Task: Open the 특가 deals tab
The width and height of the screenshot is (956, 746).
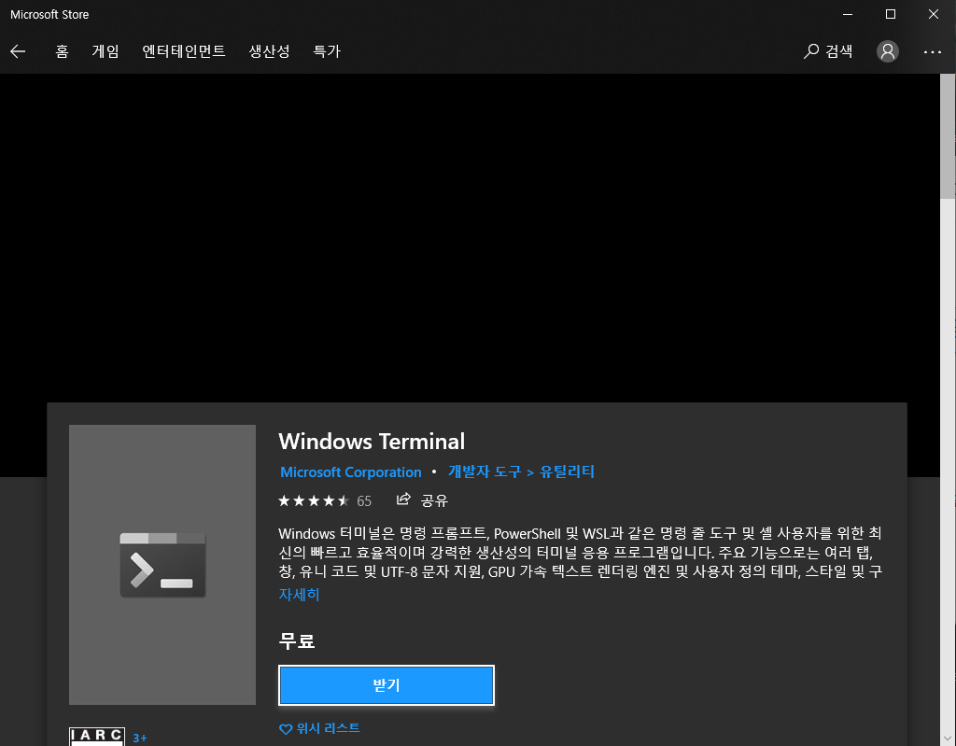Action: [x=327, y=51]
